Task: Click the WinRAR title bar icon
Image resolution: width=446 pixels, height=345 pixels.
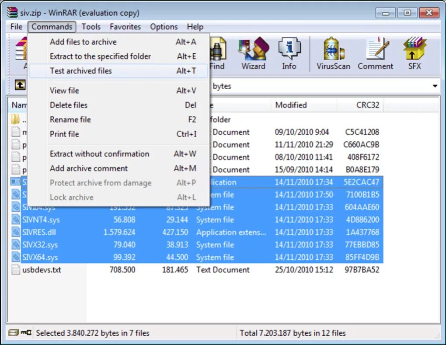Action: coord(12,13)
